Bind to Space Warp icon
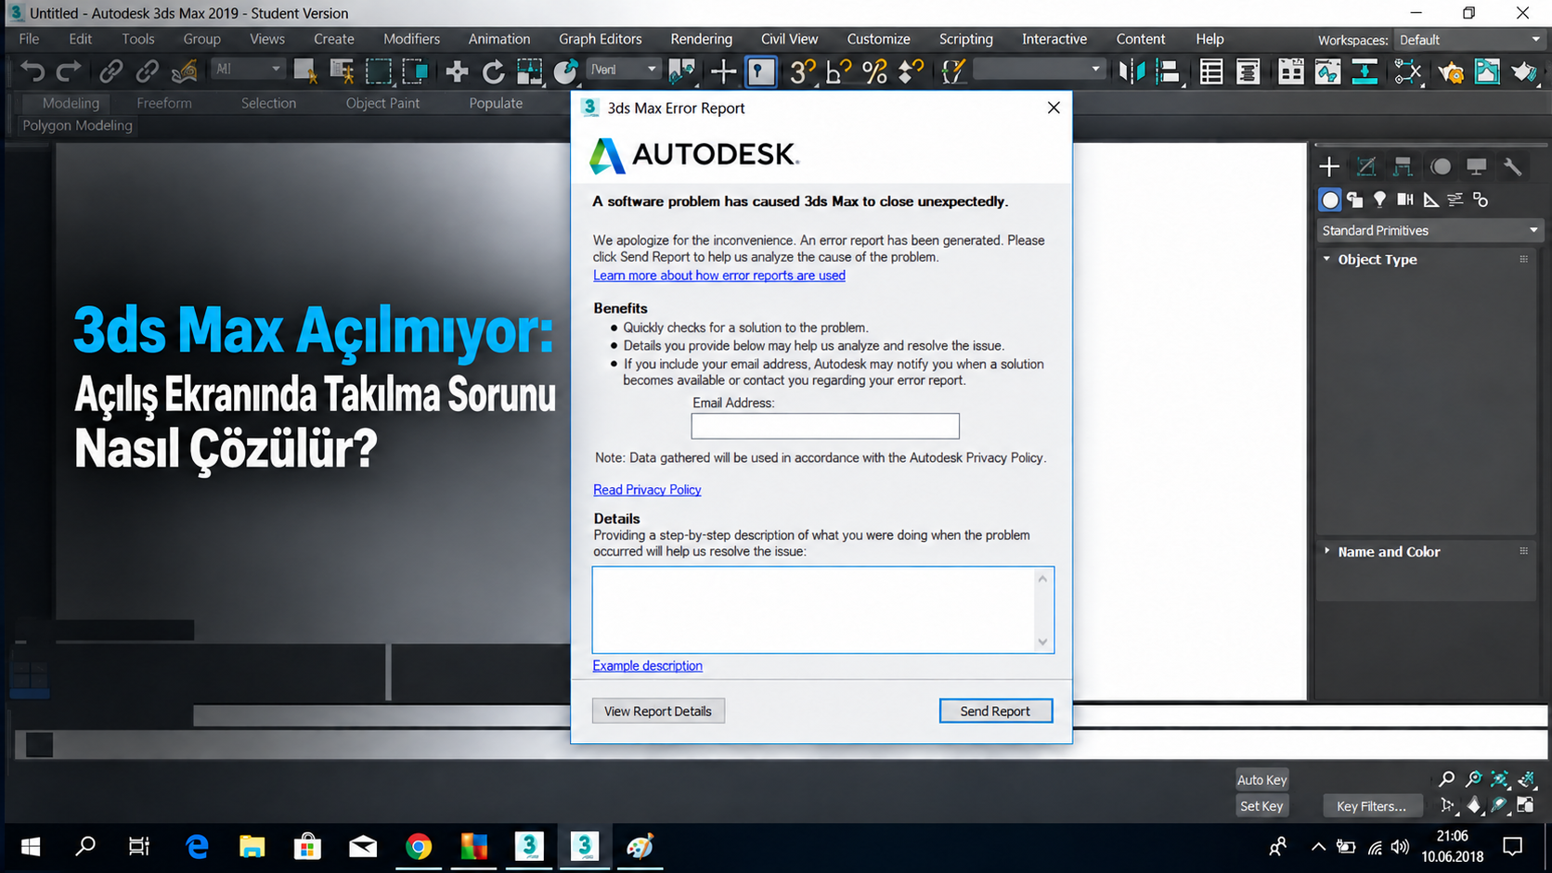 (185, 71)
